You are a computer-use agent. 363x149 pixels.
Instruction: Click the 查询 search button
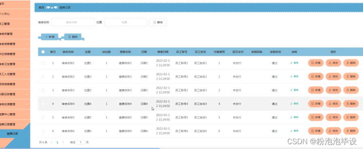(x=158, y=22)
